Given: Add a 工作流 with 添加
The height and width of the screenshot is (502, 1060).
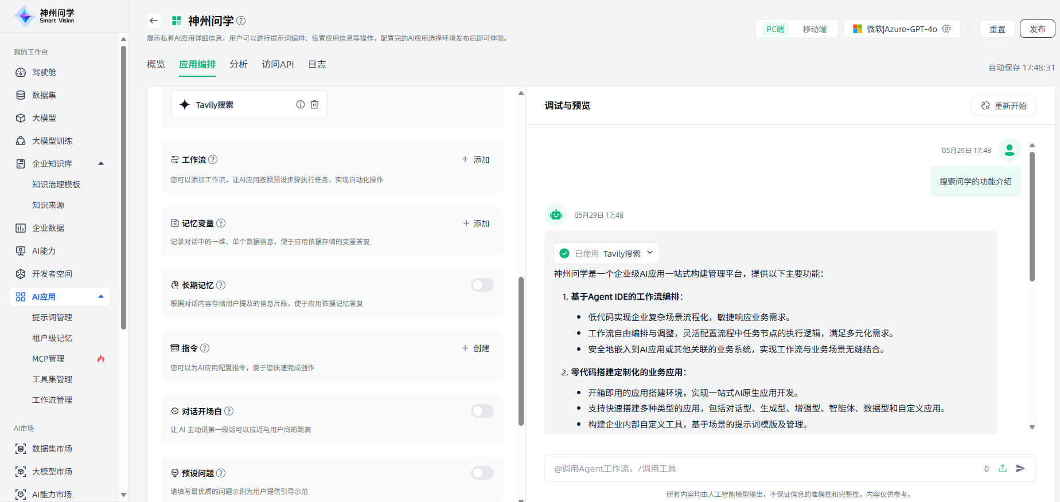Looking at the screenshot, I should 476,159.
